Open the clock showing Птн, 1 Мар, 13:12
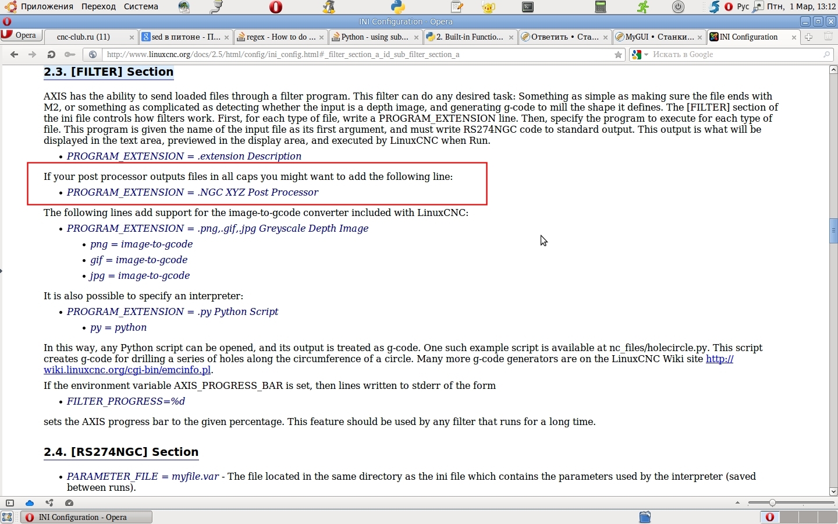This screenshot has width=838, height=524. pyautogui.click(x=801, y=7)
